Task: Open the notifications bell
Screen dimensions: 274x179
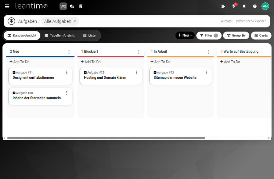Action: pos(244,6)
